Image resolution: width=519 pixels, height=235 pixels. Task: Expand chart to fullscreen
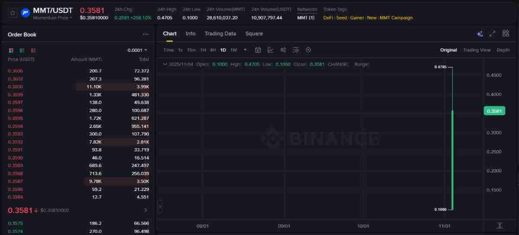coord(492,34)
